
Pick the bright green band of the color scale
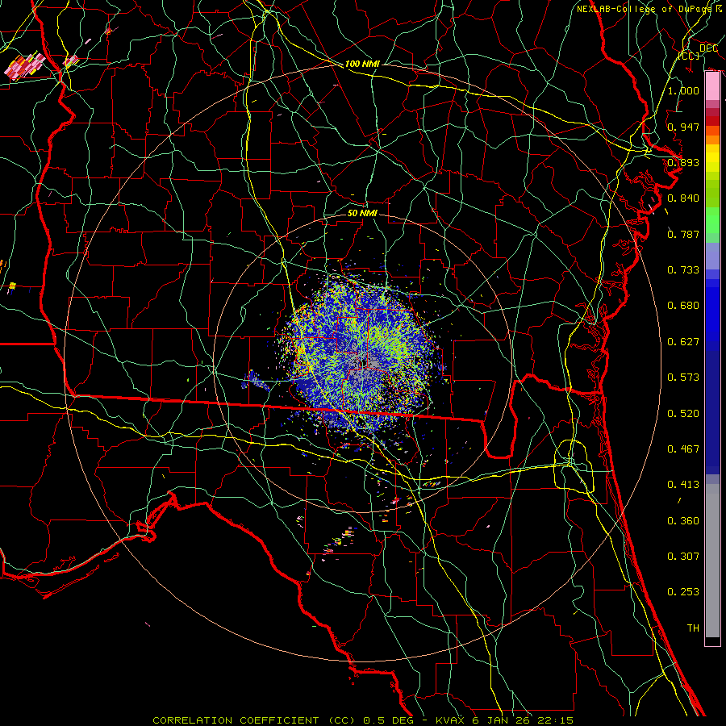(712, 220)
